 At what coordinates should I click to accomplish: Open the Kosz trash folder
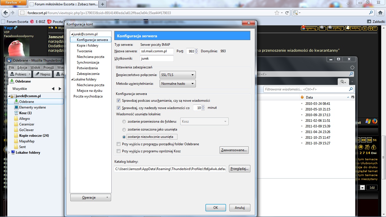click(x=25, y=113)
